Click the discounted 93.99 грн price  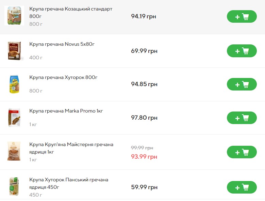[144, 157]
